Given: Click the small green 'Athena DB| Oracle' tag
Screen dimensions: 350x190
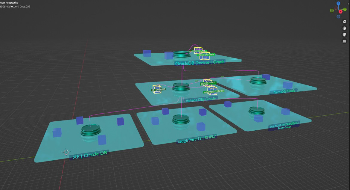Looking at the screenshot, I should pyautogui.click(x=206, y=55).
